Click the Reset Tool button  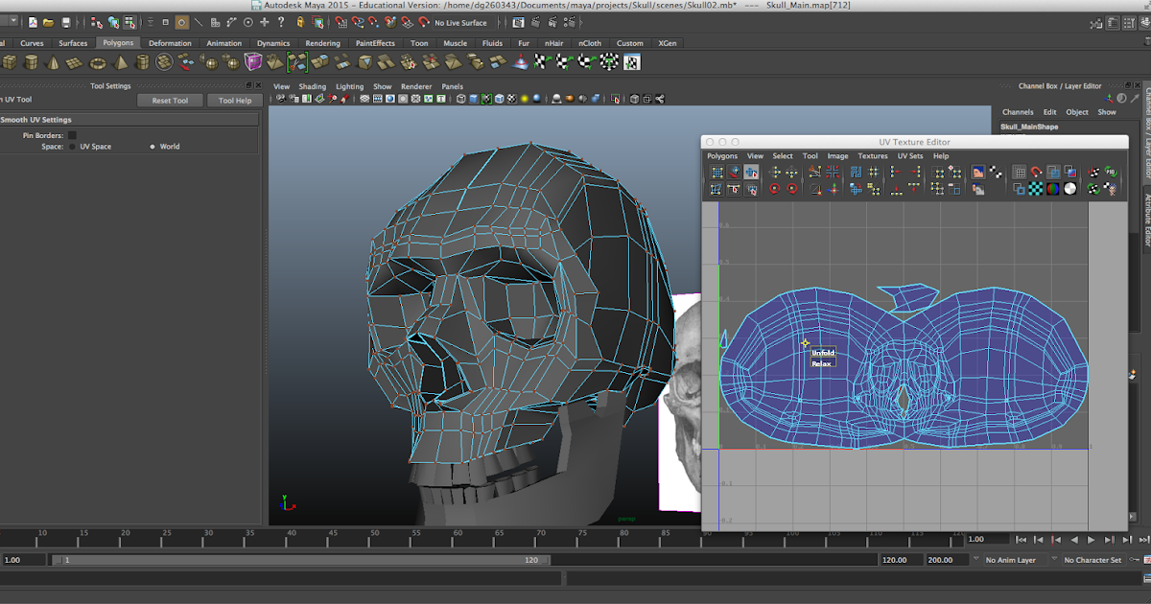pyautogui.click(x=170, y=100)
